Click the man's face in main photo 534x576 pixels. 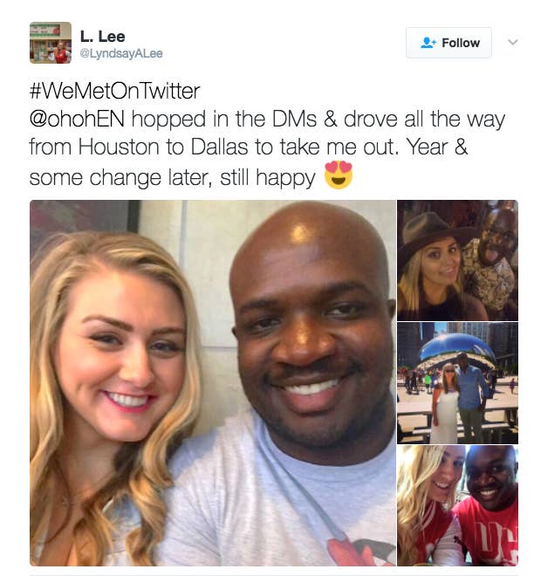click(x=311, y=331)
